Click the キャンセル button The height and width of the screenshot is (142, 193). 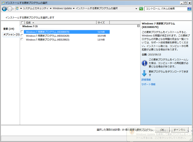click(x=180, y=130)
